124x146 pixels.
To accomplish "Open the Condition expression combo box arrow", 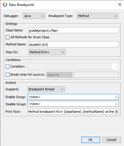I will point(116,66).
